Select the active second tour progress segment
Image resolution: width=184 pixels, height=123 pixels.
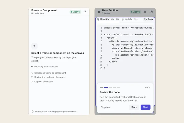point(106,88)
